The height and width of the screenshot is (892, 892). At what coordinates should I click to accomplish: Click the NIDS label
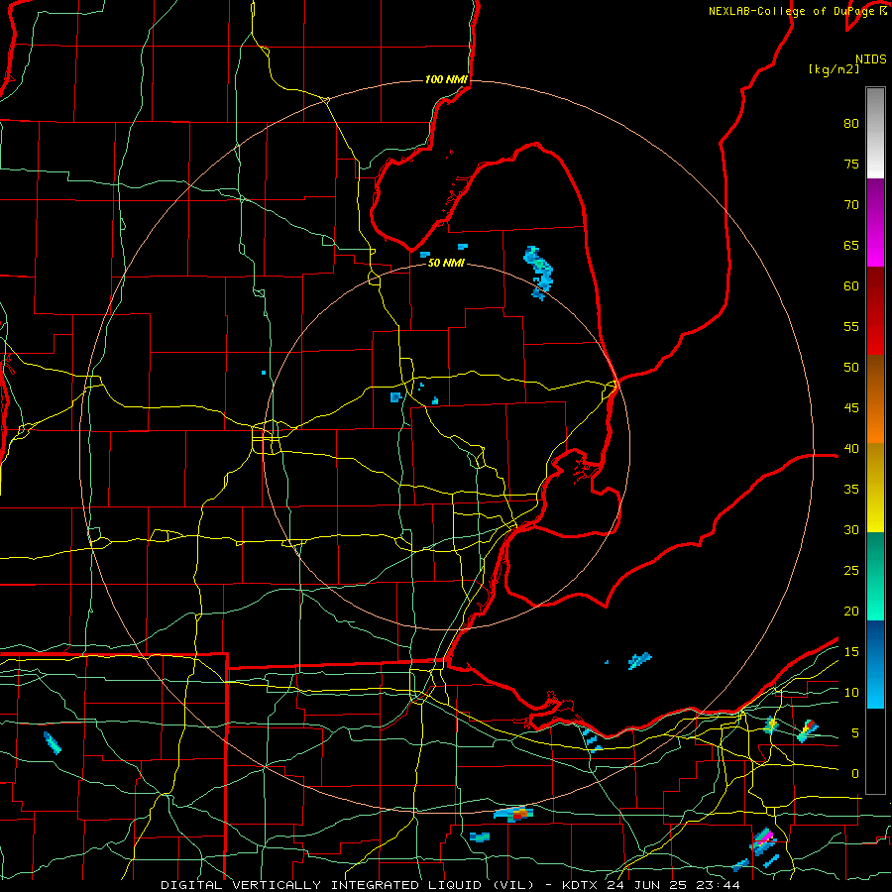pyautogui.click(x=870, y=58)
